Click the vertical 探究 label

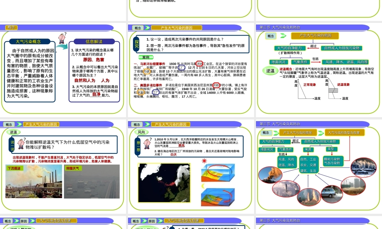tap(137, 44)
